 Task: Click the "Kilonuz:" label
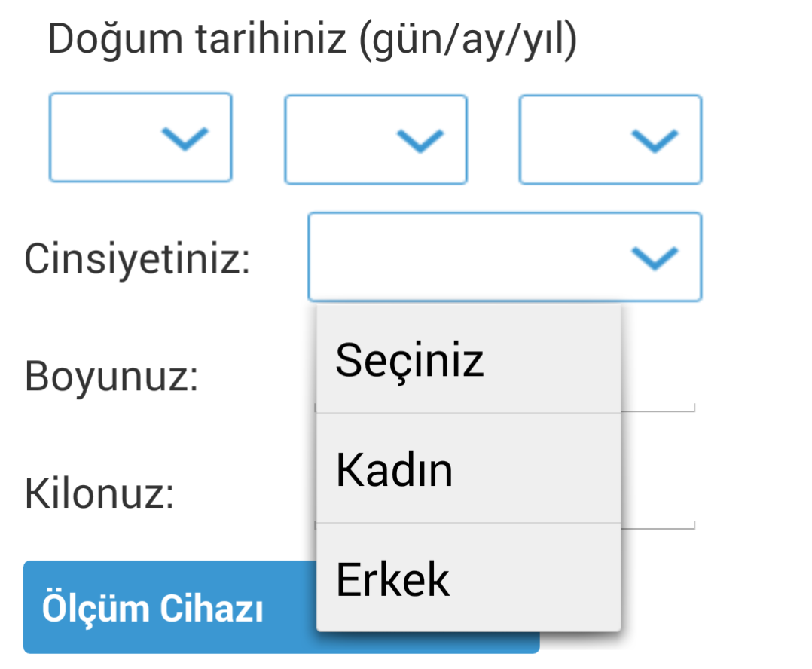coord(99,493)
